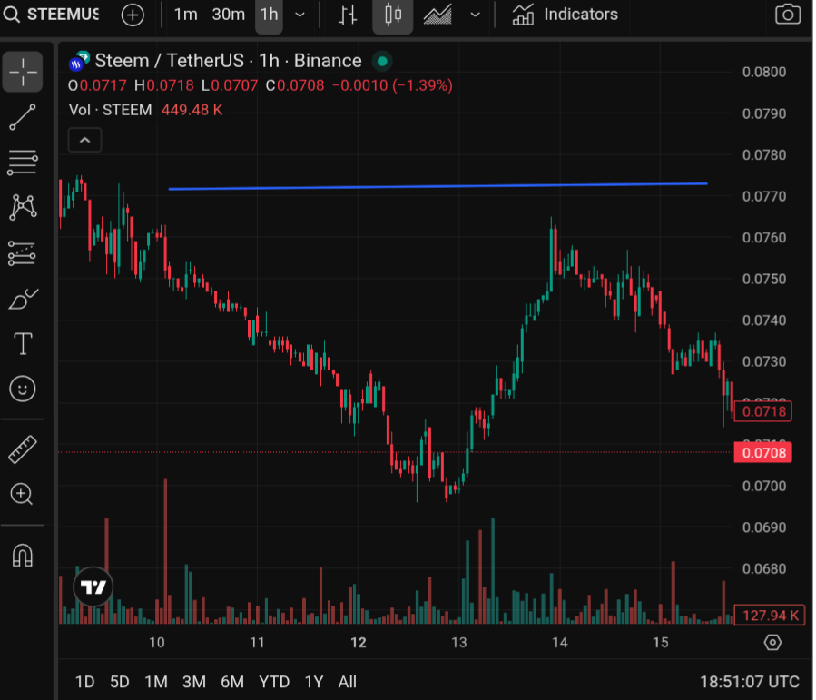This screenshot has width=816, height=700.
Task: Select the Candles chart style icon
Action: pos(393,15)
